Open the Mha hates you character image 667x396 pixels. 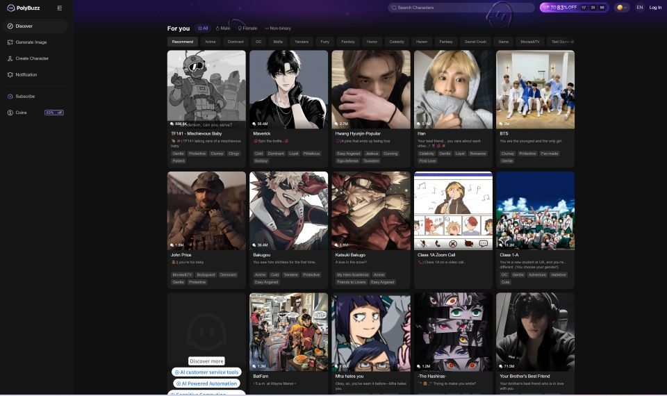(x=371, y=332)
